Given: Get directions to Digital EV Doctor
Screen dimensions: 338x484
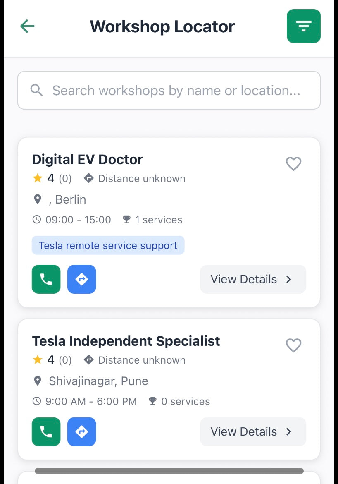Looking at the screenshot, I should click(x=82, y=279).
